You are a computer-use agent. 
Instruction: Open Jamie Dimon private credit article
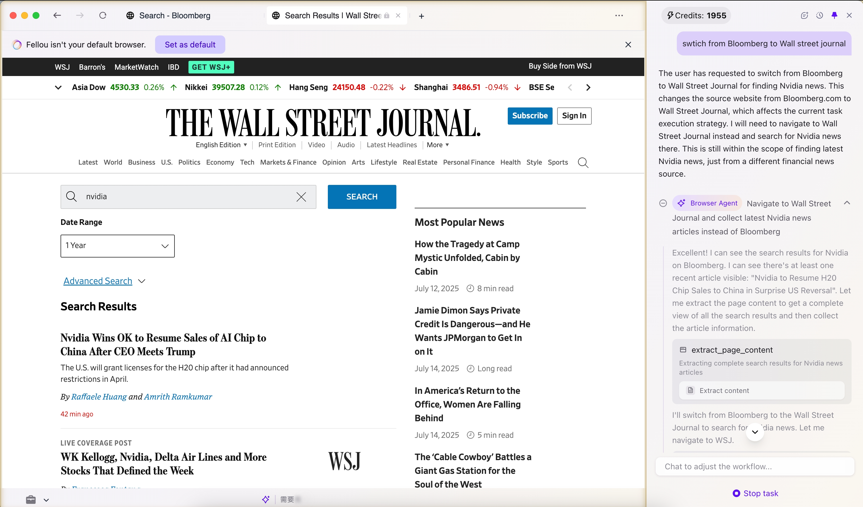(x=472, y=331)
